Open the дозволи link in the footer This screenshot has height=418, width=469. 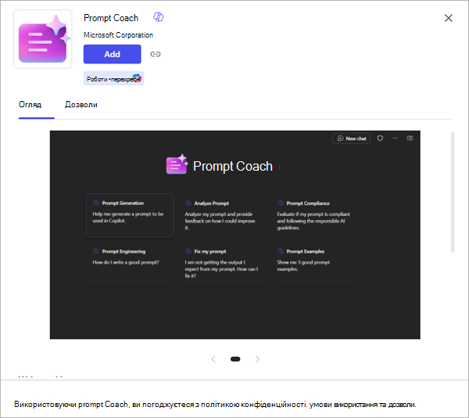(x=402, y=405)
